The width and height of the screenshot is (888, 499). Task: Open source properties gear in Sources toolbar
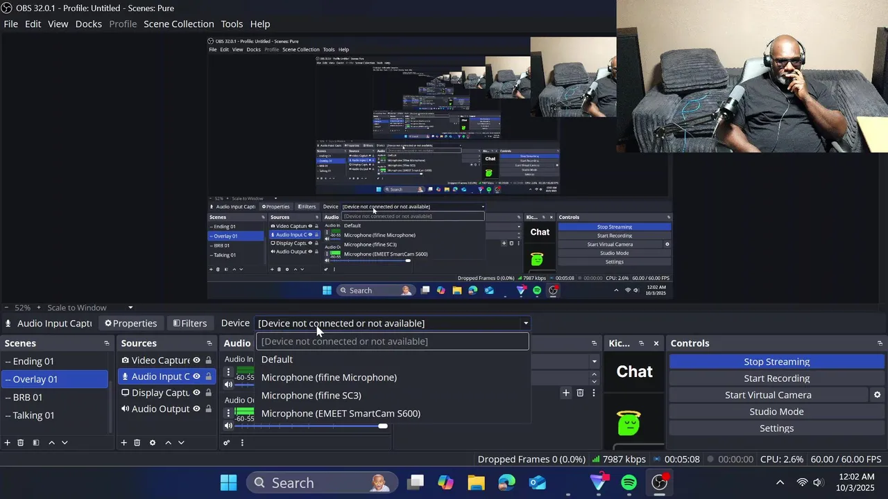pyautogui.click(x=153, y=443)
